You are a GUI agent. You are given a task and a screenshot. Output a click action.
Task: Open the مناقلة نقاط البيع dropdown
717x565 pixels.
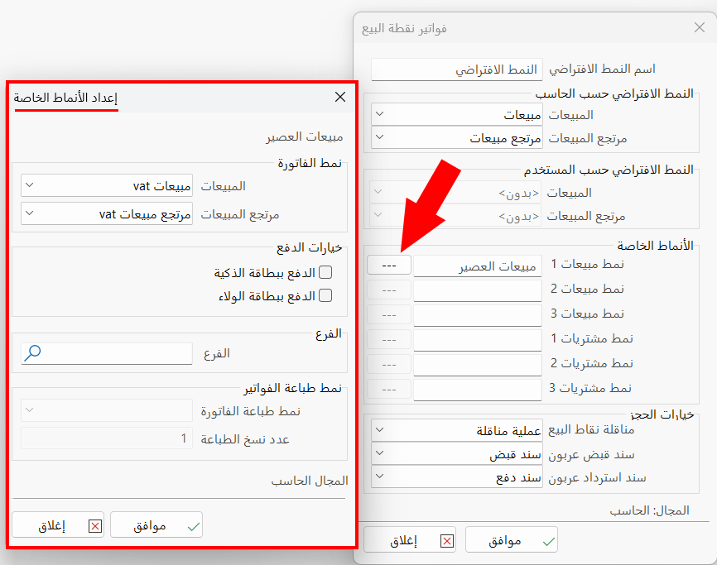(x=381, y=429)
